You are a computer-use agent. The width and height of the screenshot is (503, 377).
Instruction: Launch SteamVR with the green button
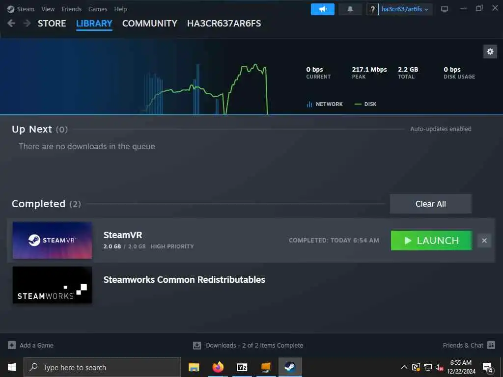tap(431, 241)
